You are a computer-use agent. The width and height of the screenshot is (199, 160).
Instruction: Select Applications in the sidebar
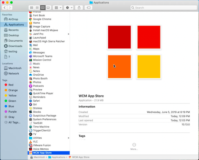(14, 25)
